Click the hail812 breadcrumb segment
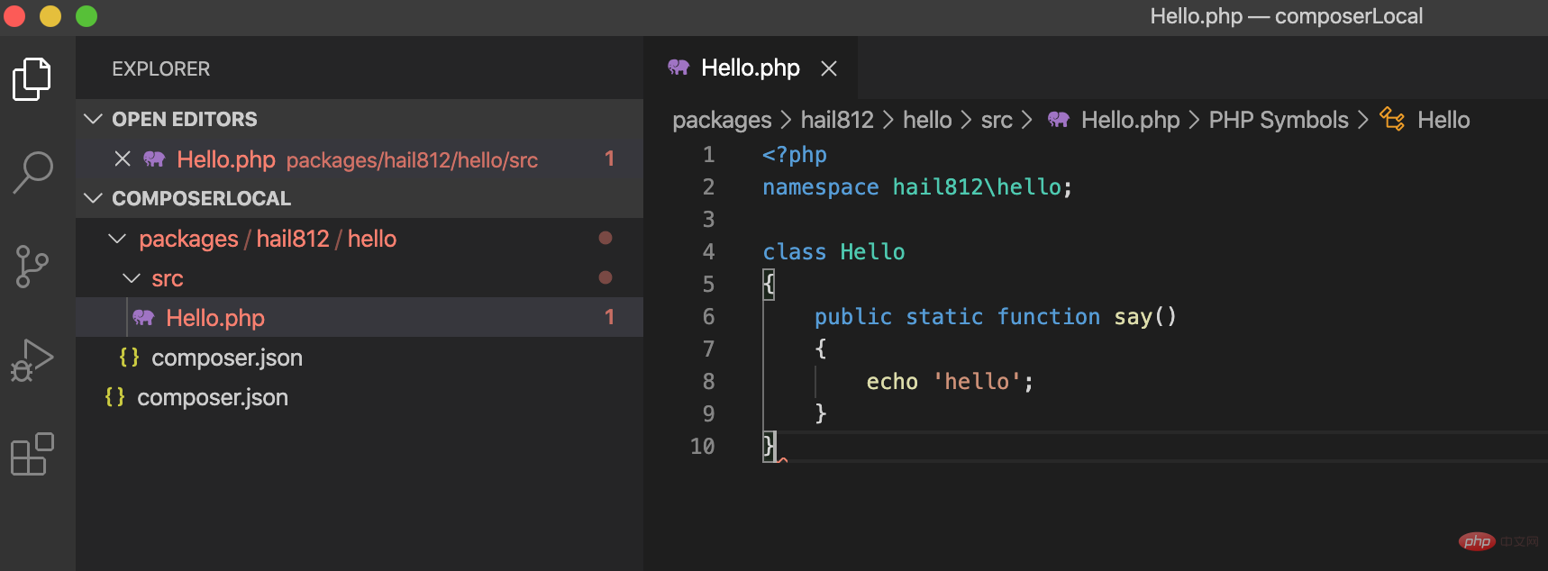Image resolution: width=1548 pixels, height=571 pixels. (836, 120)
